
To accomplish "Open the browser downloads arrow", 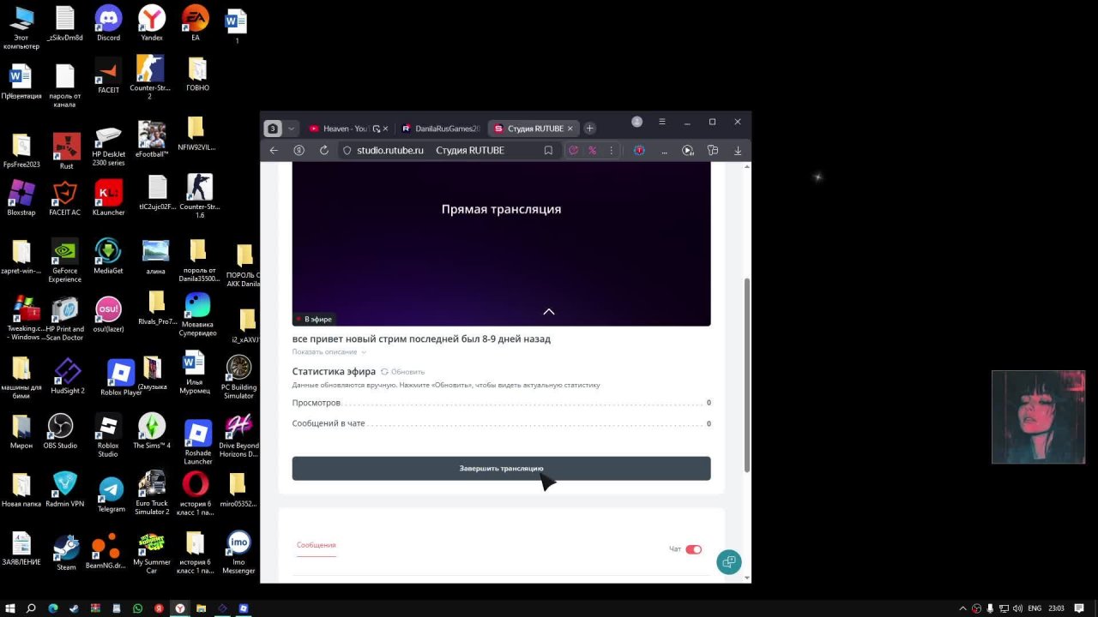I will [x=737, y=150].
